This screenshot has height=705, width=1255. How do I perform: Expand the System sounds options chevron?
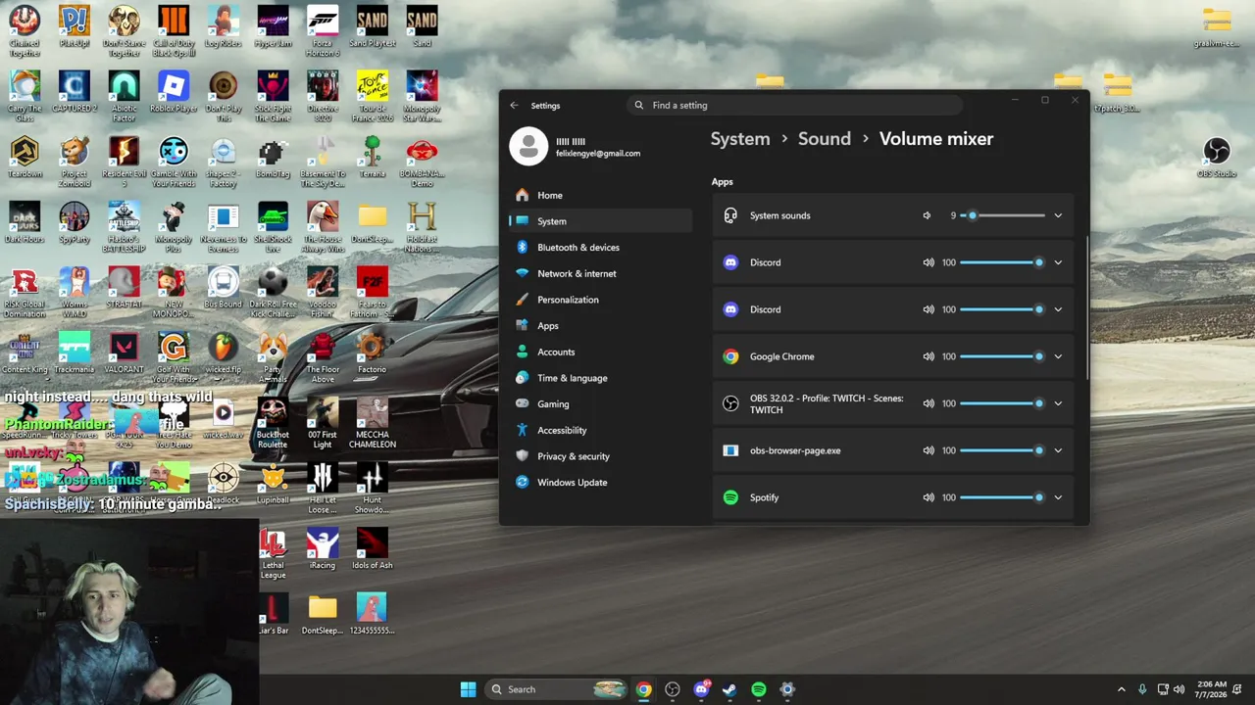pyautogui.click(x=1058, y=215)
